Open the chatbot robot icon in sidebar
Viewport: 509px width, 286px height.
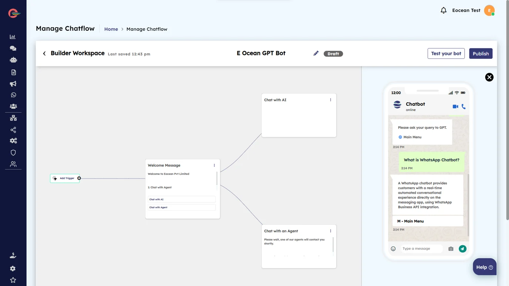pos(13,60)
